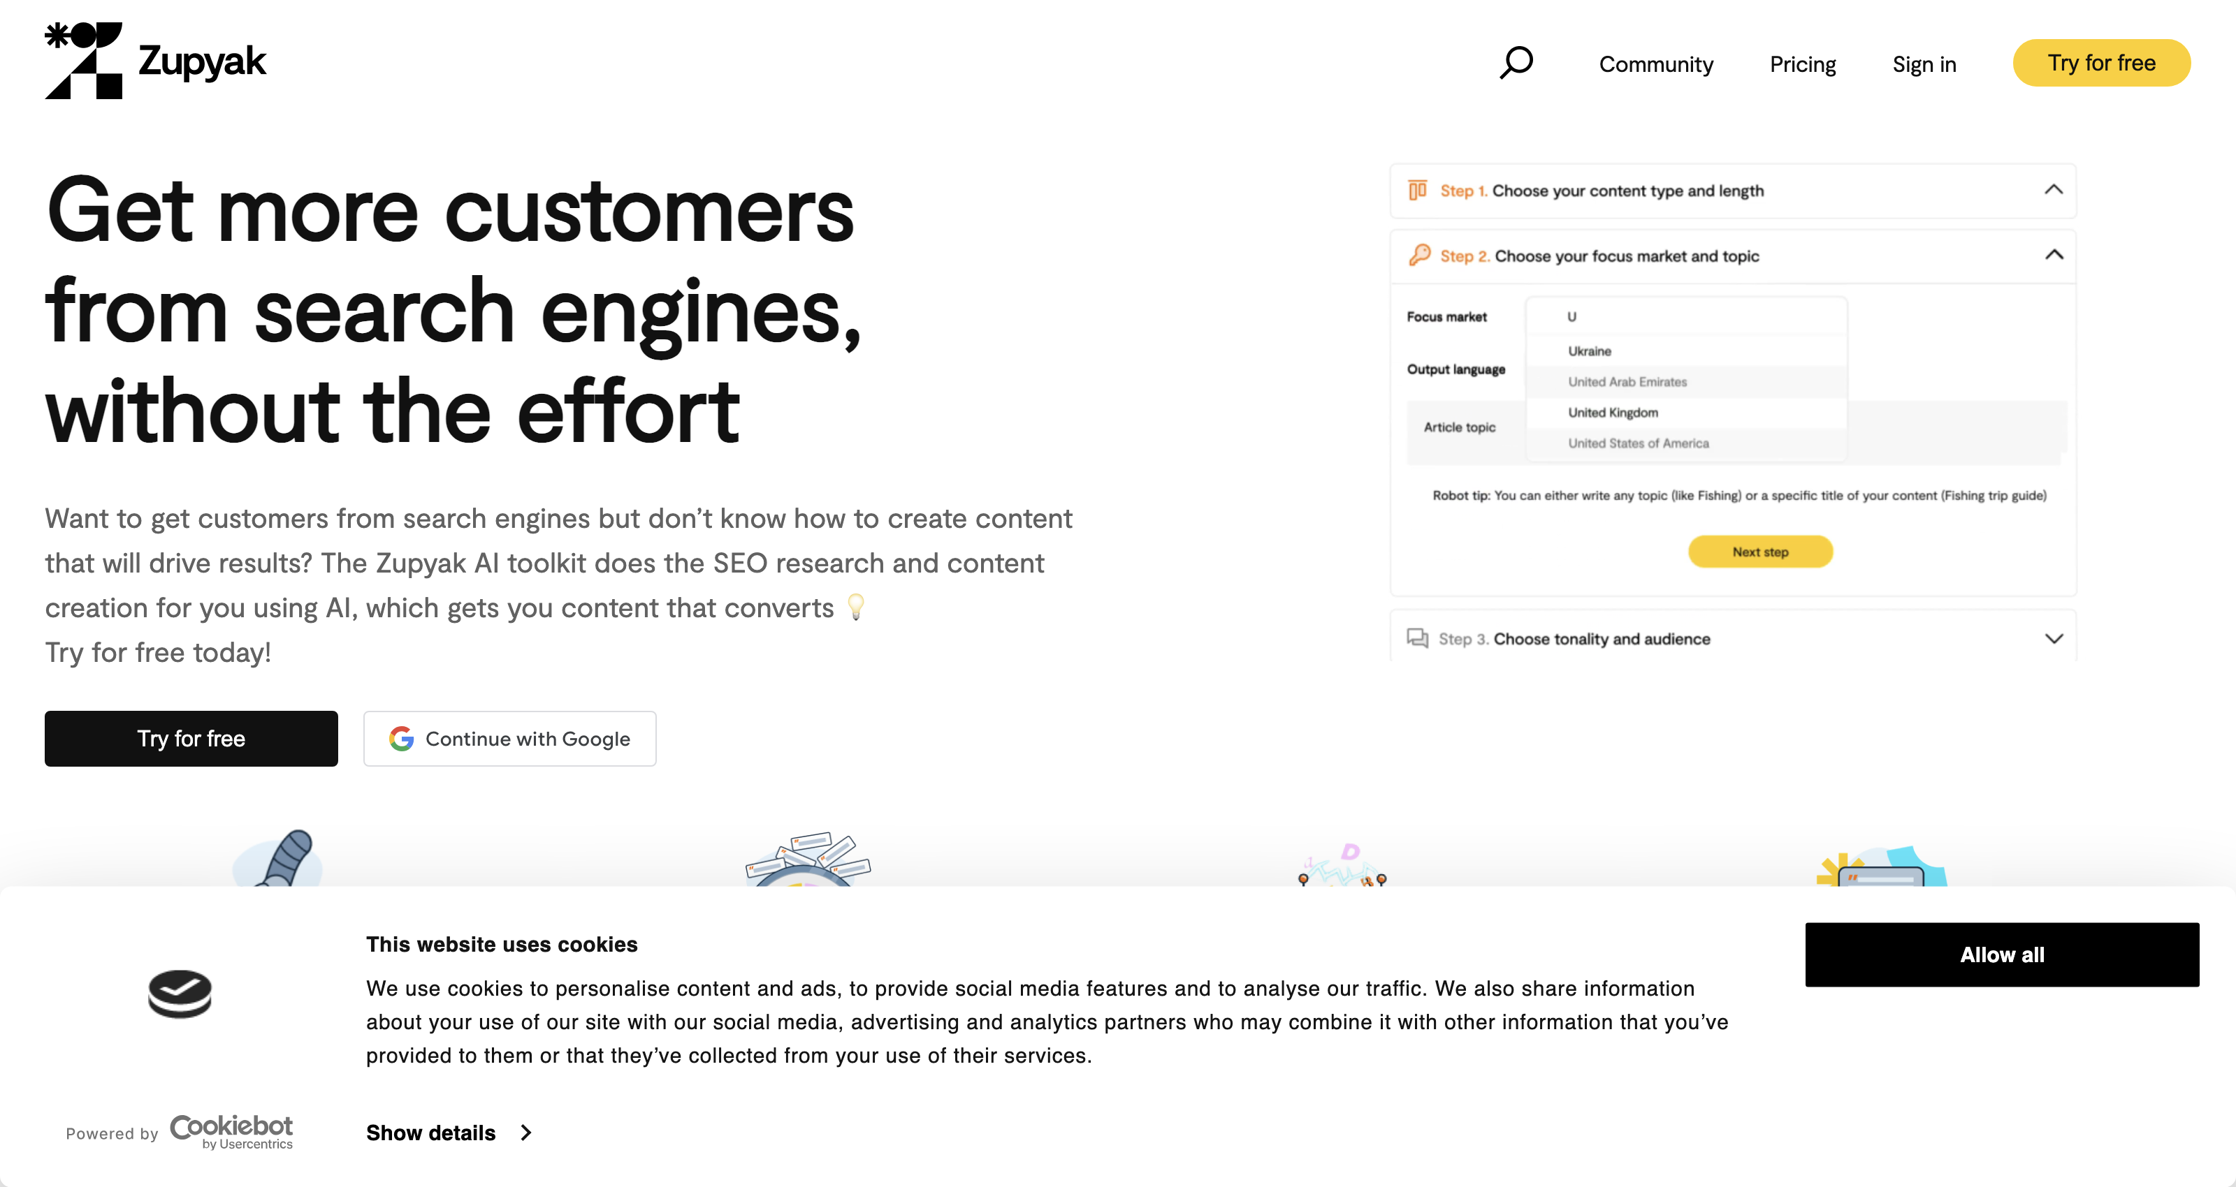2236x1187 pixels.
Task: Click the Step 2 key icon
Action: tap(1419, 255)
